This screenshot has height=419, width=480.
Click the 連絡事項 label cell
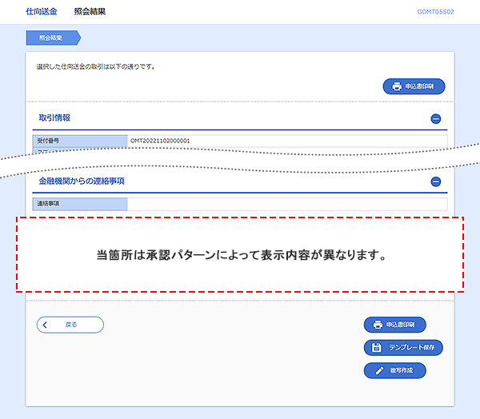pos(80,204)
